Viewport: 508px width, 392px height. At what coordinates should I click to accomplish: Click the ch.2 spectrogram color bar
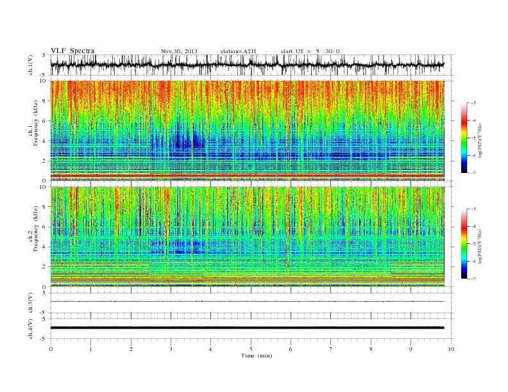464,243
